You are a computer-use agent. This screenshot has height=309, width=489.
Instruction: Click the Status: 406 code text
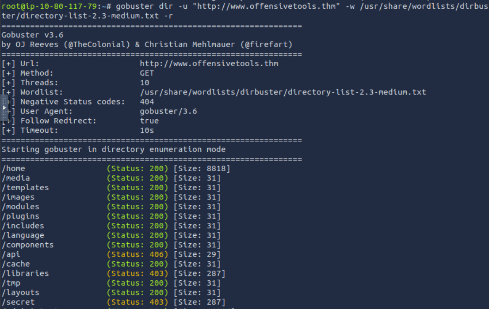click(138, 254)
